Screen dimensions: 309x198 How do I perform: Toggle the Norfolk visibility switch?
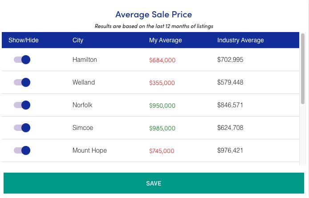tap(22, 105)
